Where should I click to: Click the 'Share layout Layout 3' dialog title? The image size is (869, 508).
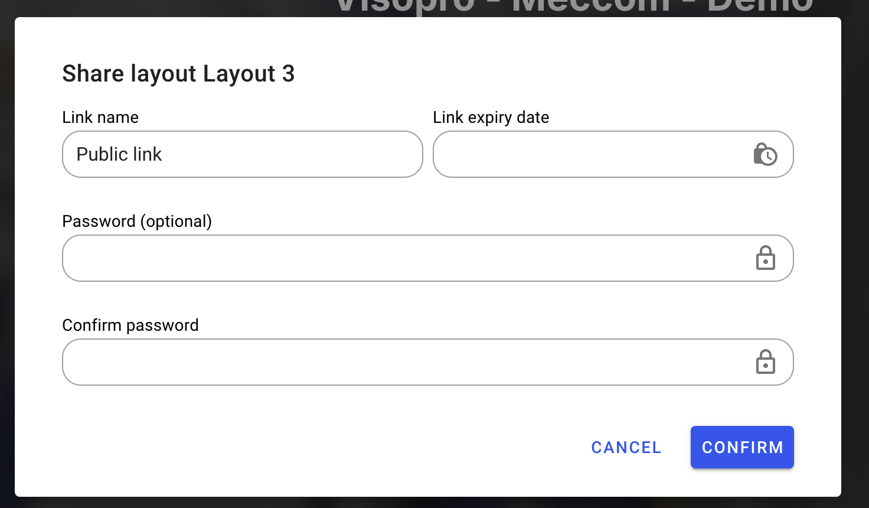coord(178,74)
